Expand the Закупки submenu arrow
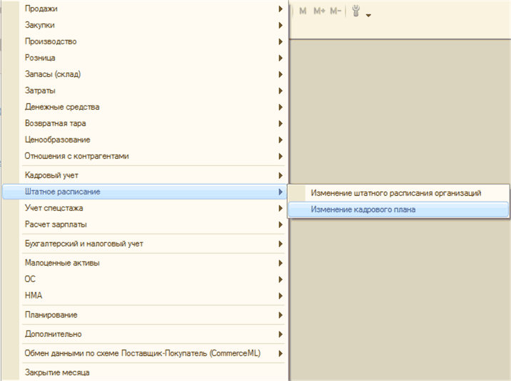Screen dimensions: 511x381 281,25
